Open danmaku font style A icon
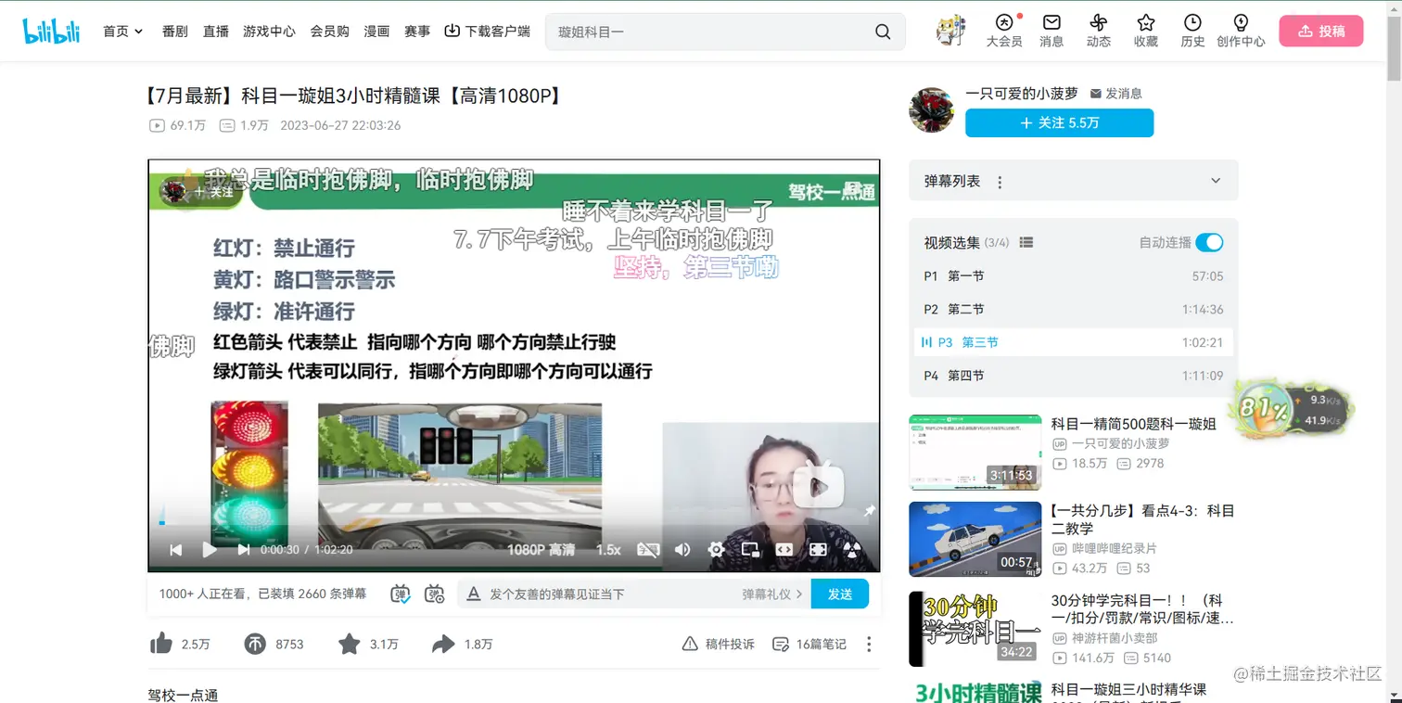Screen dimensions: 1402x703 [x=473, y=594]
